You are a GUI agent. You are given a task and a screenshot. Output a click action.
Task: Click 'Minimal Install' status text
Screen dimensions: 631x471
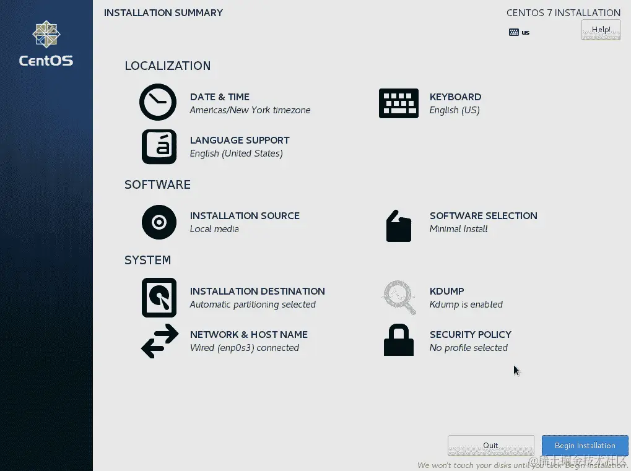click(x=458, y=229)
